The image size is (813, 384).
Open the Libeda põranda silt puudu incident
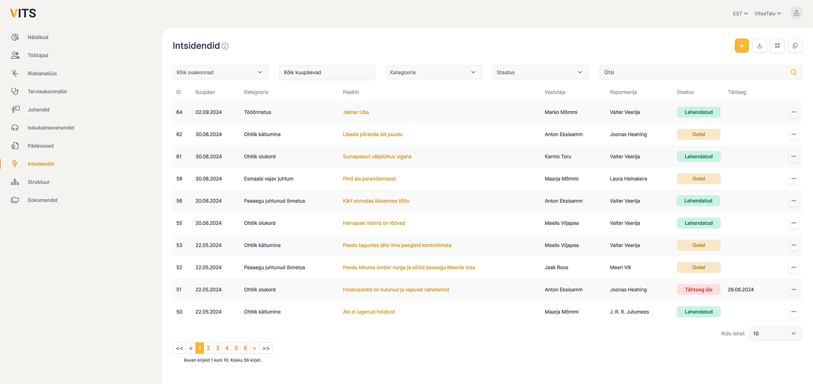[372, 134]
